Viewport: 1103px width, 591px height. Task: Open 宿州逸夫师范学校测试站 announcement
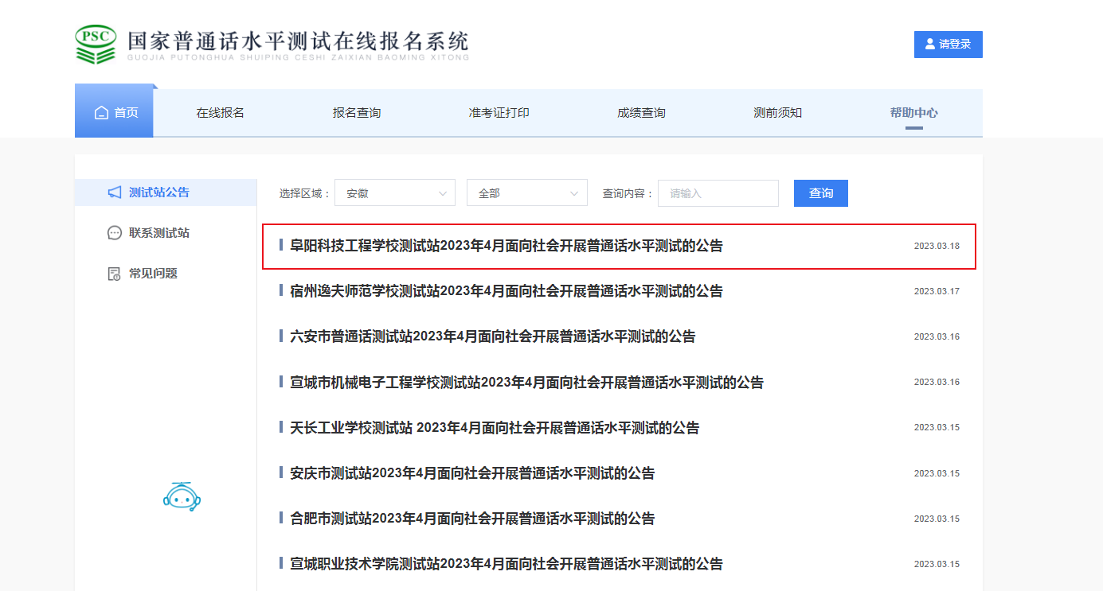click(506, 292)
